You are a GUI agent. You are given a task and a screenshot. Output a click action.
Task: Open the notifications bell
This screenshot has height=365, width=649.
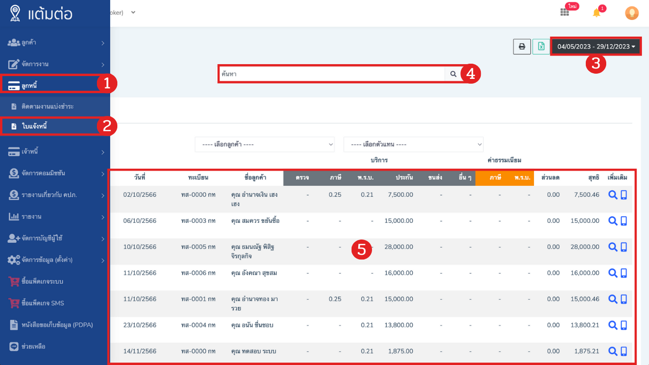pyautogui.click(x=597, y=13)
